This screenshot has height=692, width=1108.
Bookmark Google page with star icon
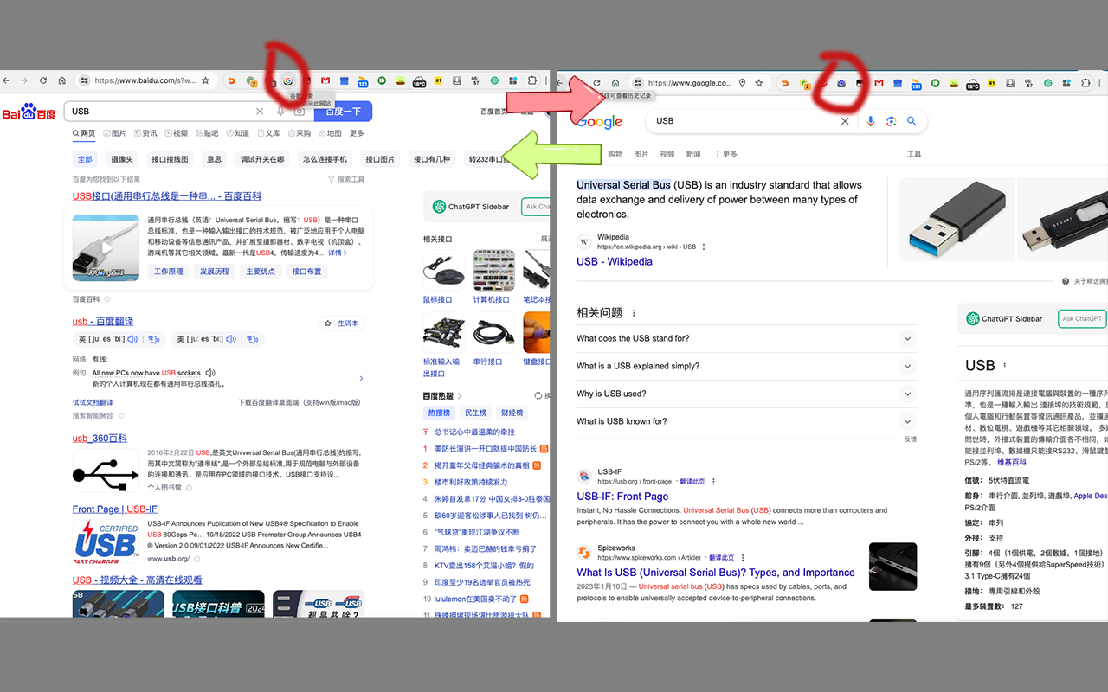[759, 83]
